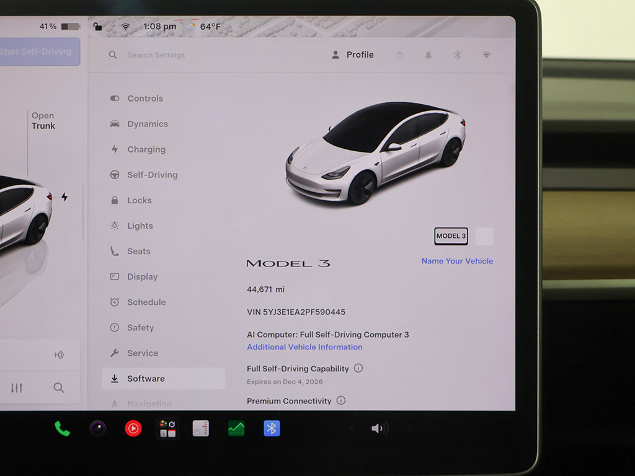Viewport: 635px width, 476px height.
Task: Click the Wi-Fi icon in the top status bar
Action: coord(125,27)
